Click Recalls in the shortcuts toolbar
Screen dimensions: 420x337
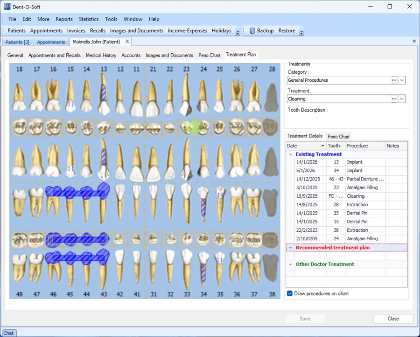(99, 30)
